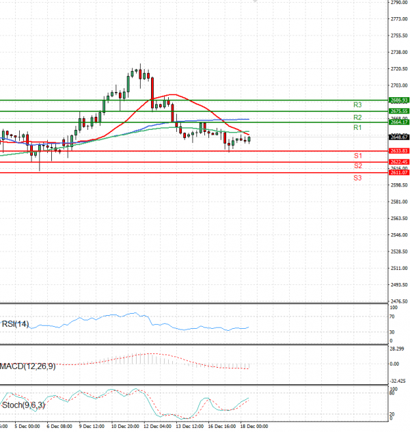Click the 13 Dec 12:00 time label
The height and width of the screenshot is (432, 410).
point(190,427)
